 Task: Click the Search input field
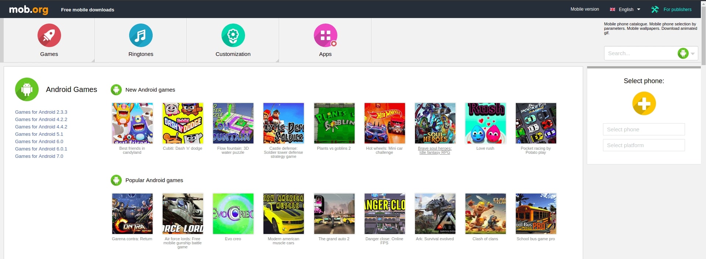pyautogui.click(x=641, y=53)
